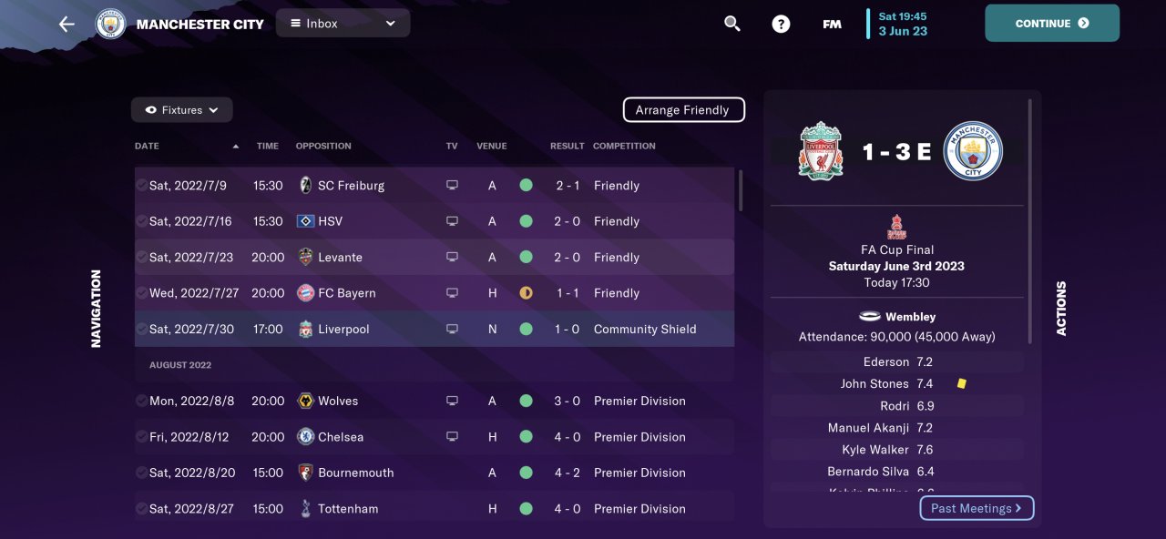1166x539 pixels.
Task: Click the Arrange Friendly button
Action: coord(683,110)
